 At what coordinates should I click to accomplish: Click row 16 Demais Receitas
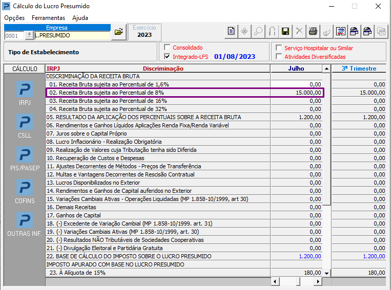pyautogui.click(x=158, y=207)
